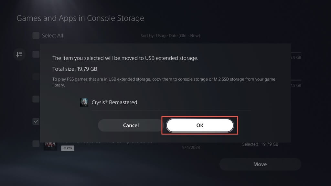Click the Select All label text
Screen dimensions: 331x186
pos(52,36)
